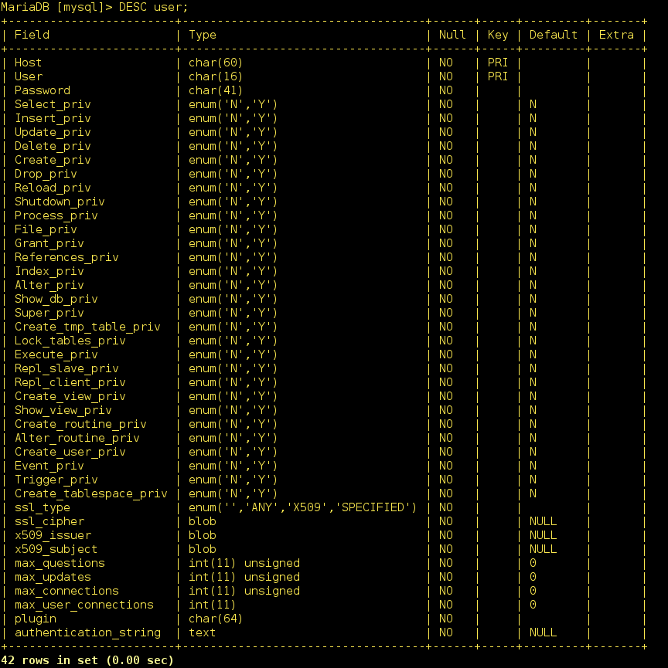Select the 'Drop_priv' field
This screenshot has width=668, height=668.
pyautogui.click(x=46, y=174)
